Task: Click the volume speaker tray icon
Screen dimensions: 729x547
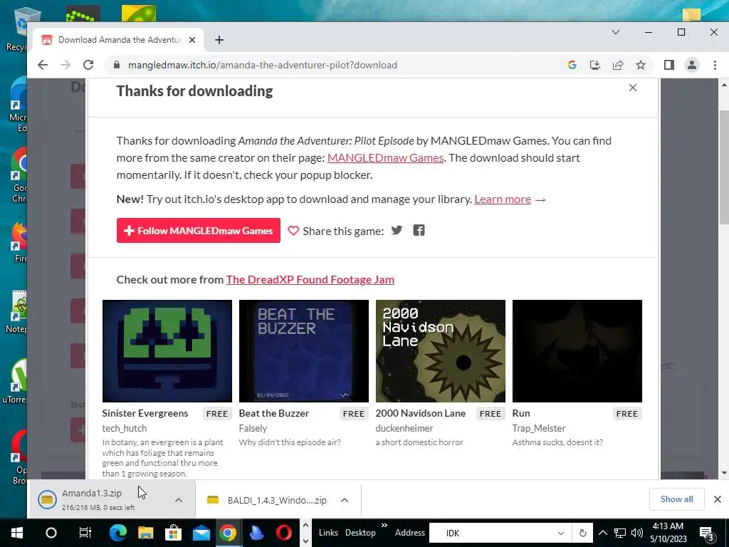Action: click(x=637, y=533)
